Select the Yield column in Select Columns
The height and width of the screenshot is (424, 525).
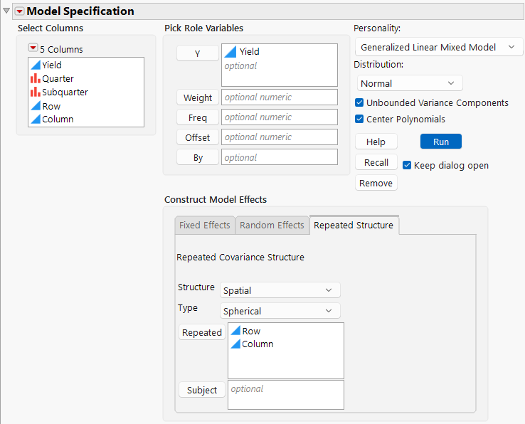(51, 65)
